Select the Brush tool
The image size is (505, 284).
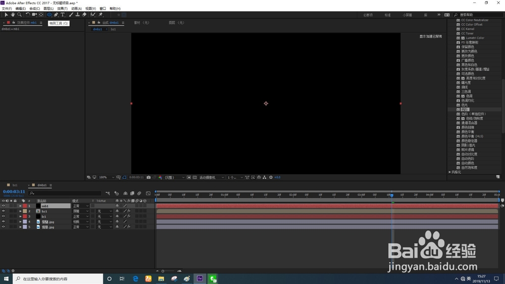(71, 15)
